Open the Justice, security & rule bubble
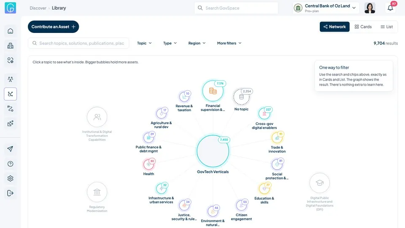This screenshot has height=228, width=405. click(x=184, y=205)
